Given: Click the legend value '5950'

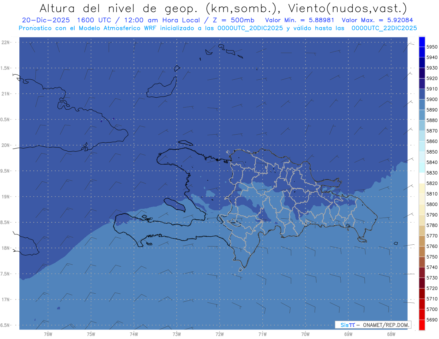Looking at the screenshot, I should (x=432, y=47).
